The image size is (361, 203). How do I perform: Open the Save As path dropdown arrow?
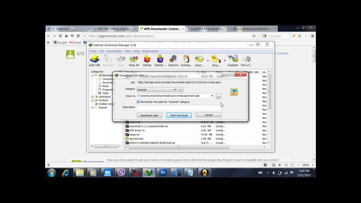pos(212,96)
